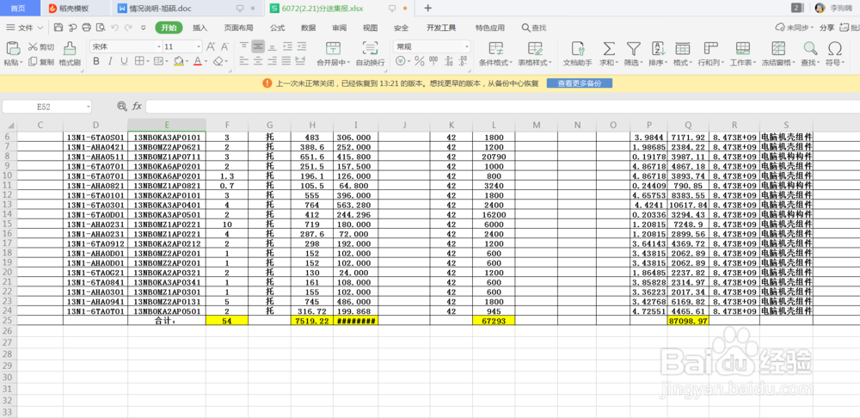
Task: Click the Sum (求和) sigma icon
Action: coord(608,48)
